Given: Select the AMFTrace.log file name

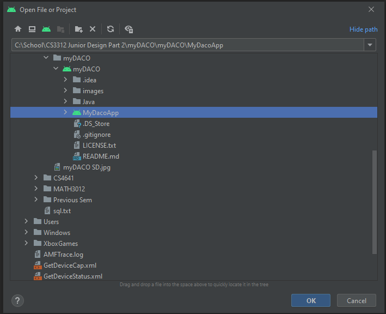Looking at the screenshot, I should point(63,255).
